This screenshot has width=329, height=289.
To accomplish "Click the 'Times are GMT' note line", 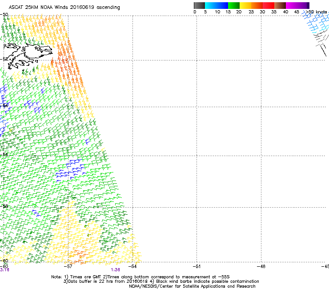I will pyautogui.click(x=140, y=277).
